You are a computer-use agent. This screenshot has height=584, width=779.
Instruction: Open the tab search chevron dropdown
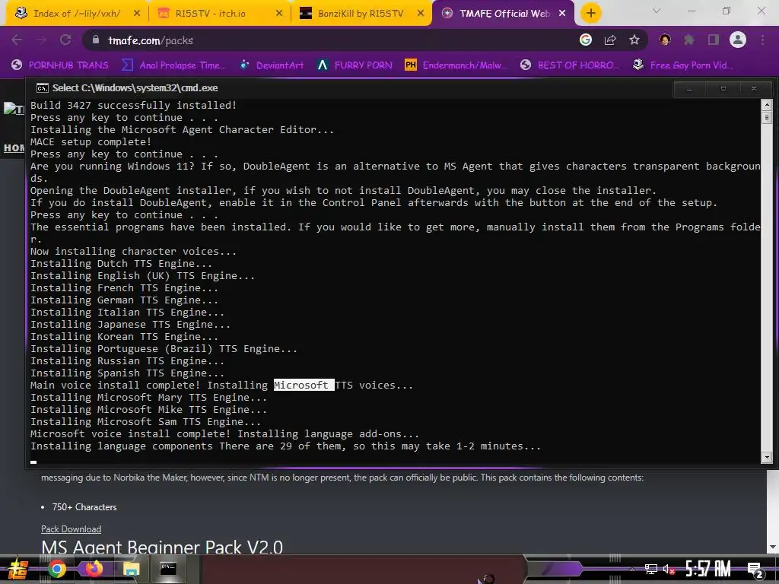[657, 11]
